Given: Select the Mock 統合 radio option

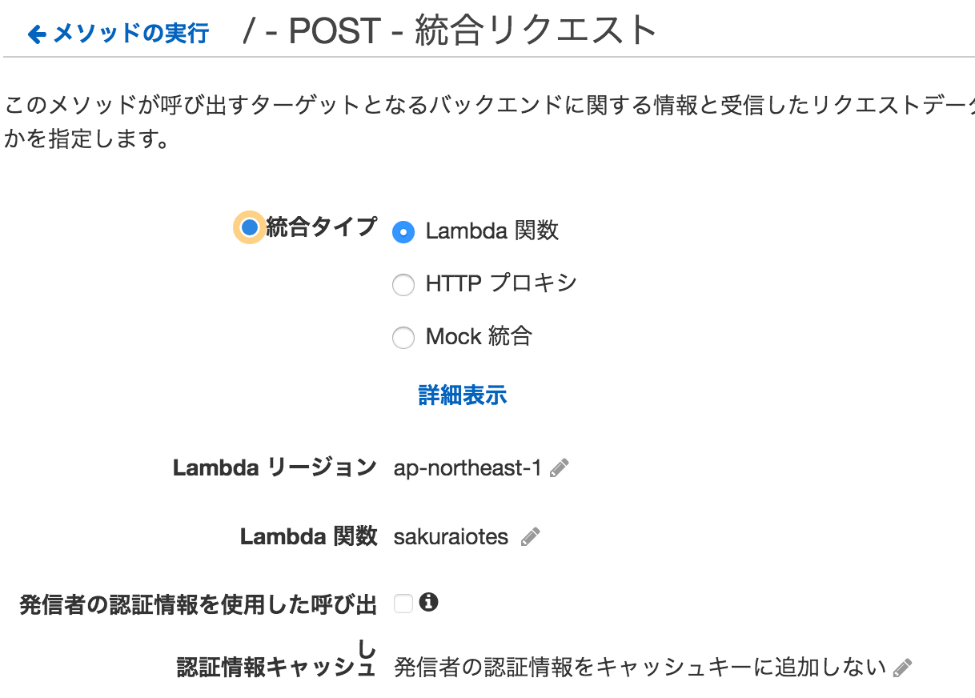Looking at the screenshot, I should (x=403, y=338).
